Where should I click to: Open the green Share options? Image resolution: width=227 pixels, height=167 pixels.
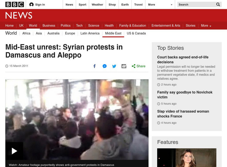click(x=138, y=66)
